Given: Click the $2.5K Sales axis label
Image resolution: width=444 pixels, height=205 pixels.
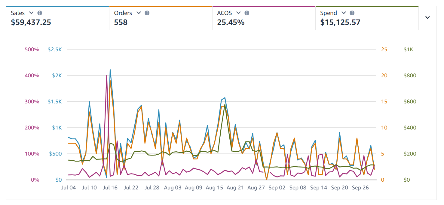Looking at the screenshot, I should (55, 49).
